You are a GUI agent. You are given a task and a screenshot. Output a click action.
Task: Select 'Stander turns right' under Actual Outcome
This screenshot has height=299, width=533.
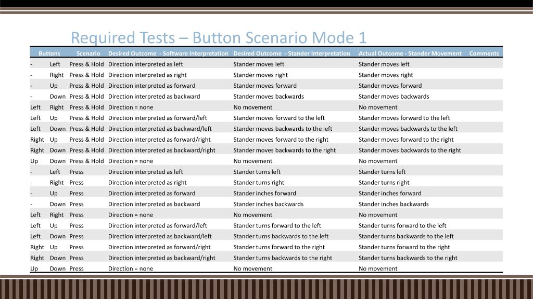point(384,183)
